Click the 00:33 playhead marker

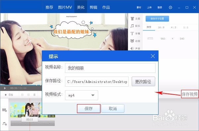pyautogui.click(x=30, y=119)
